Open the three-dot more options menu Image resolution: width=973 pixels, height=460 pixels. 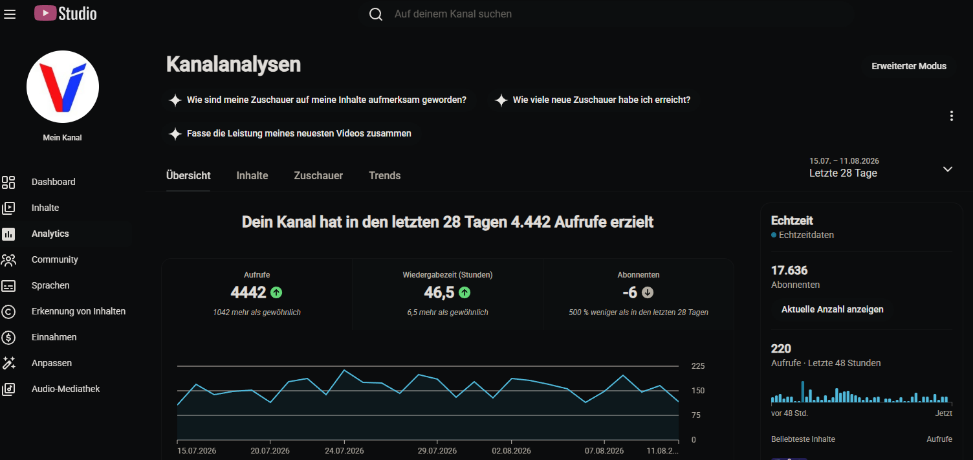coord(951,116)
